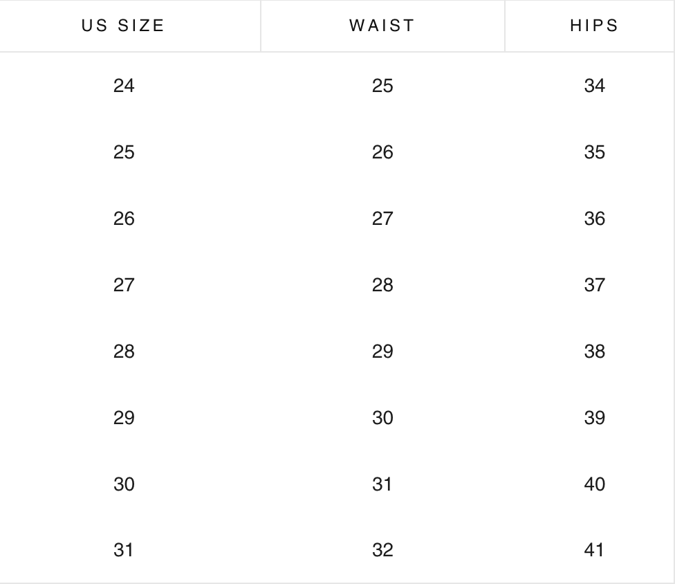Click the HIPS column header
This screenshot has height=584, width=675.
coord(594,26)
